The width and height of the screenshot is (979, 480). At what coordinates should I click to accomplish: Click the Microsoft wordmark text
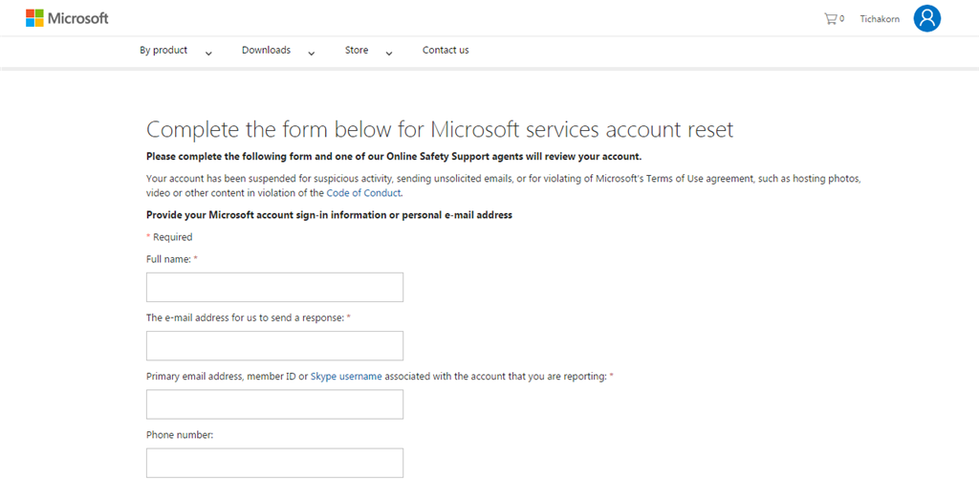click(78, 18)
